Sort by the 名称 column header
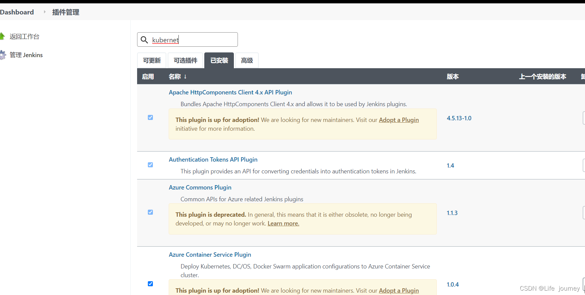 point(178,77)
